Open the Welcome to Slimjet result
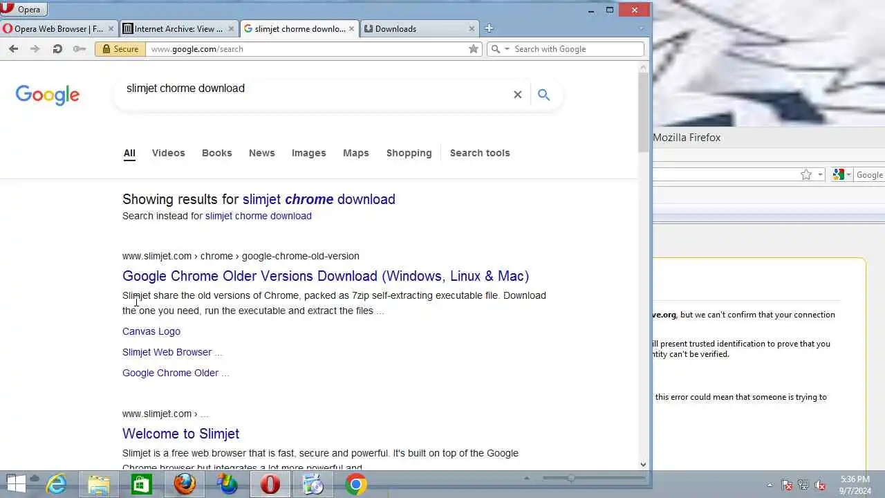Image resolution: width=885 pixels, height=498 pixels. pos(181,434)
